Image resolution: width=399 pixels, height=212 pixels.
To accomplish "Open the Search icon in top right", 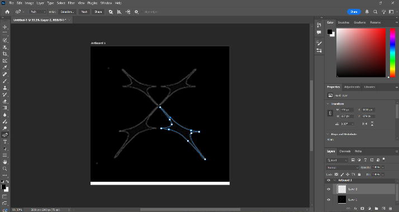I will [x=375, y=12].
